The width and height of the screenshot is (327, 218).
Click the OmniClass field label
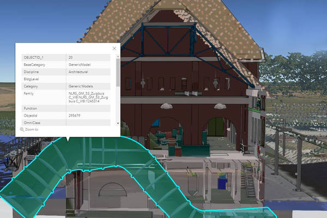tap(32, 123)
